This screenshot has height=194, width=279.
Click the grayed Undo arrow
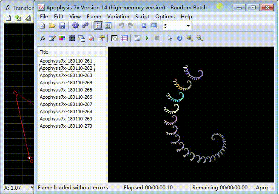click(122, 26)
